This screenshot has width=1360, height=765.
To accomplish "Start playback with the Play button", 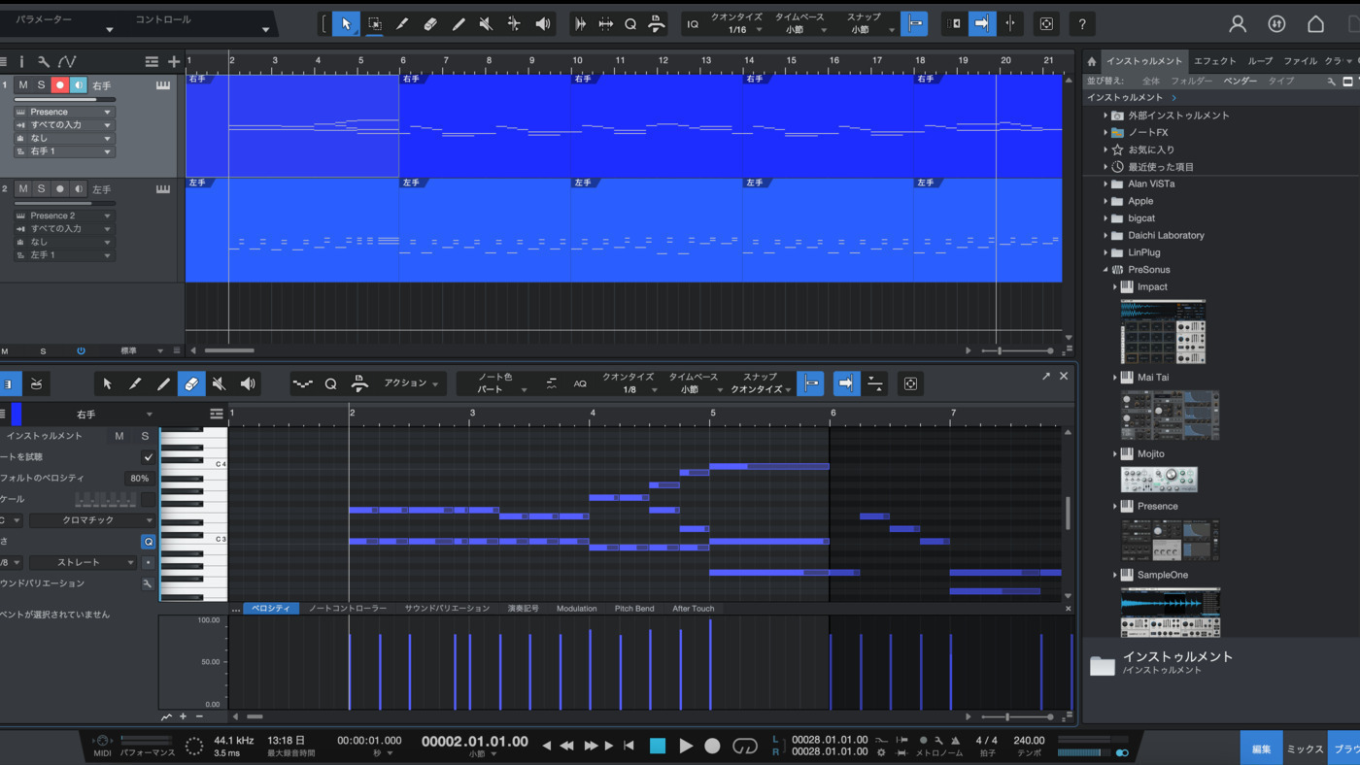I will point(686,746).
